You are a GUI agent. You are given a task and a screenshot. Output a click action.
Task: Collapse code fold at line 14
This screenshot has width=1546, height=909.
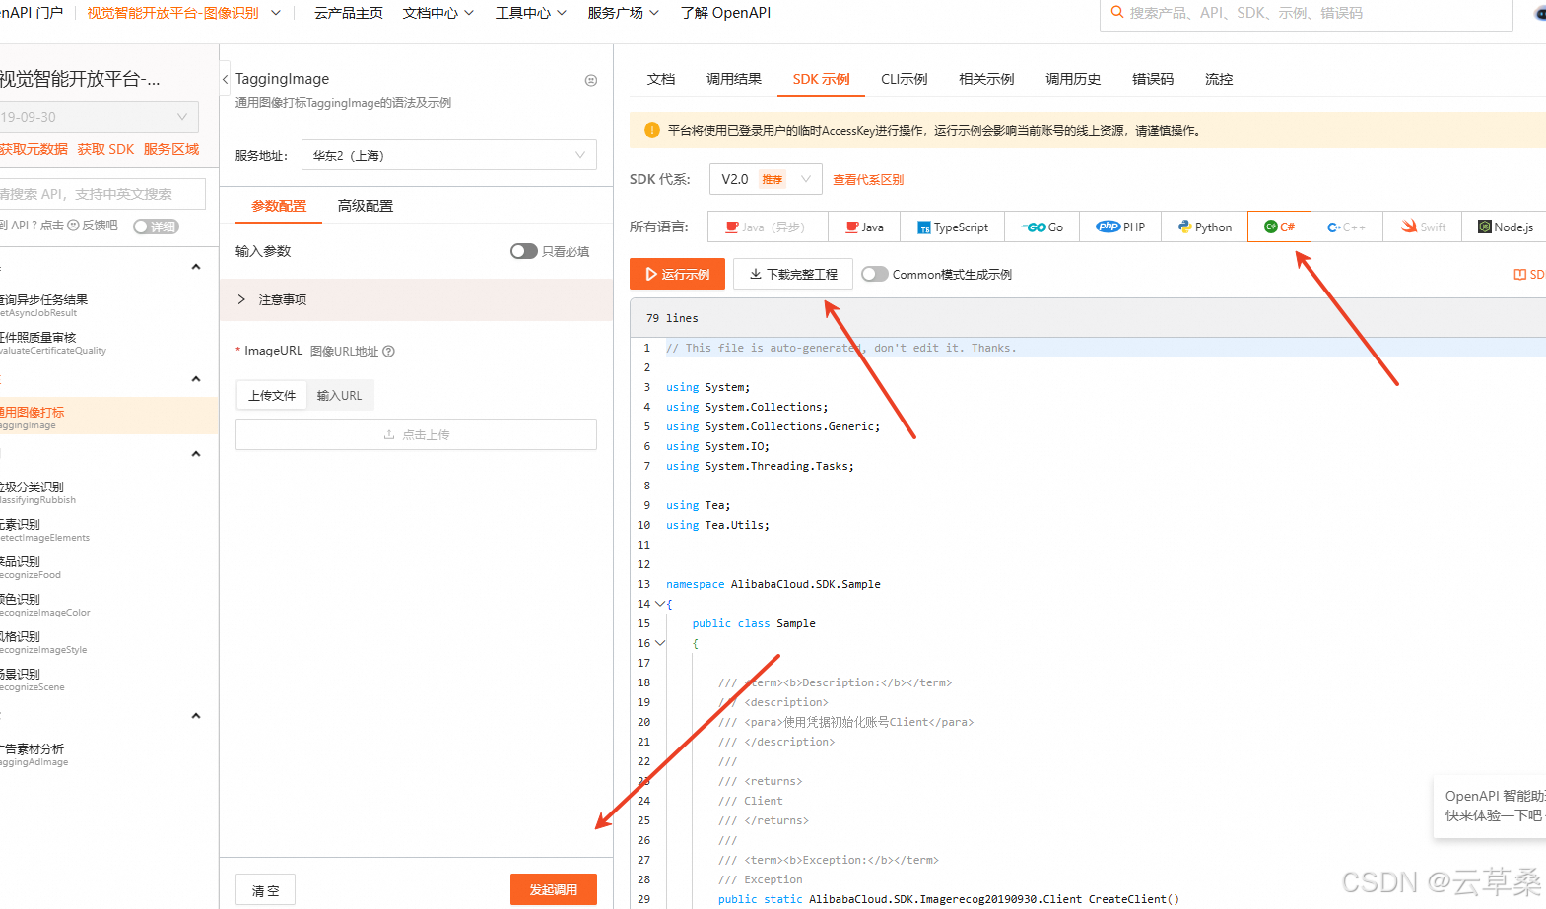[660, 604]
